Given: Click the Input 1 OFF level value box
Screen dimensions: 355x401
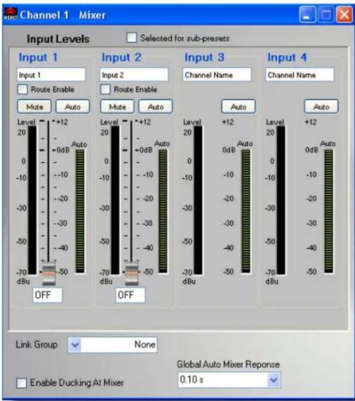Looking at the screenshot, I should tap(47, 295).
